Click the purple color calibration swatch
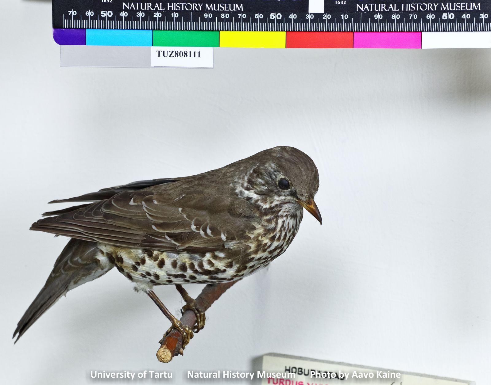The image size is (491, 385). [x=69, y=37]
